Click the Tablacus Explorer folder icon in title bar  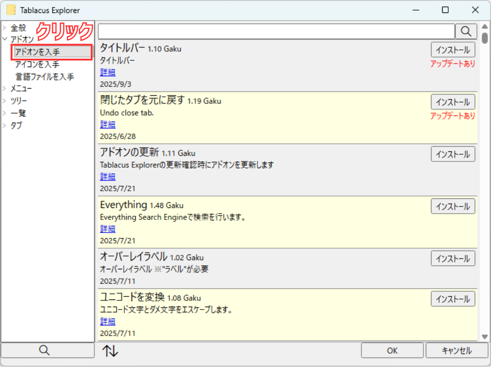11,10
